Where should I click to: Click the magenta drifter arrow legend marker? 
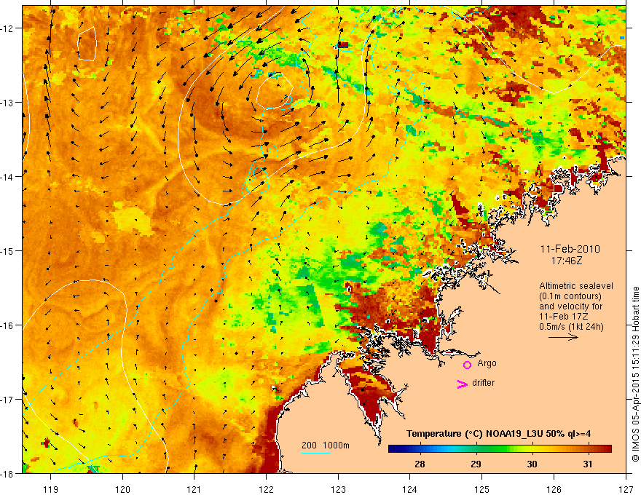[462, 384]
